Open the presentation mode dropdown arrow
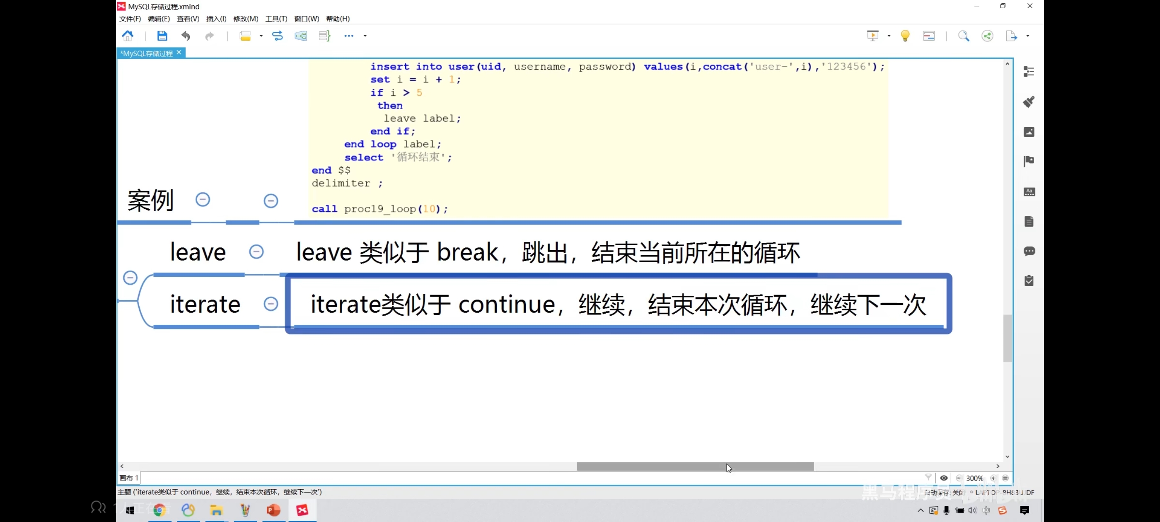Image resolution: width=1160 pixels, height=522 pixels. pos(889,36)
